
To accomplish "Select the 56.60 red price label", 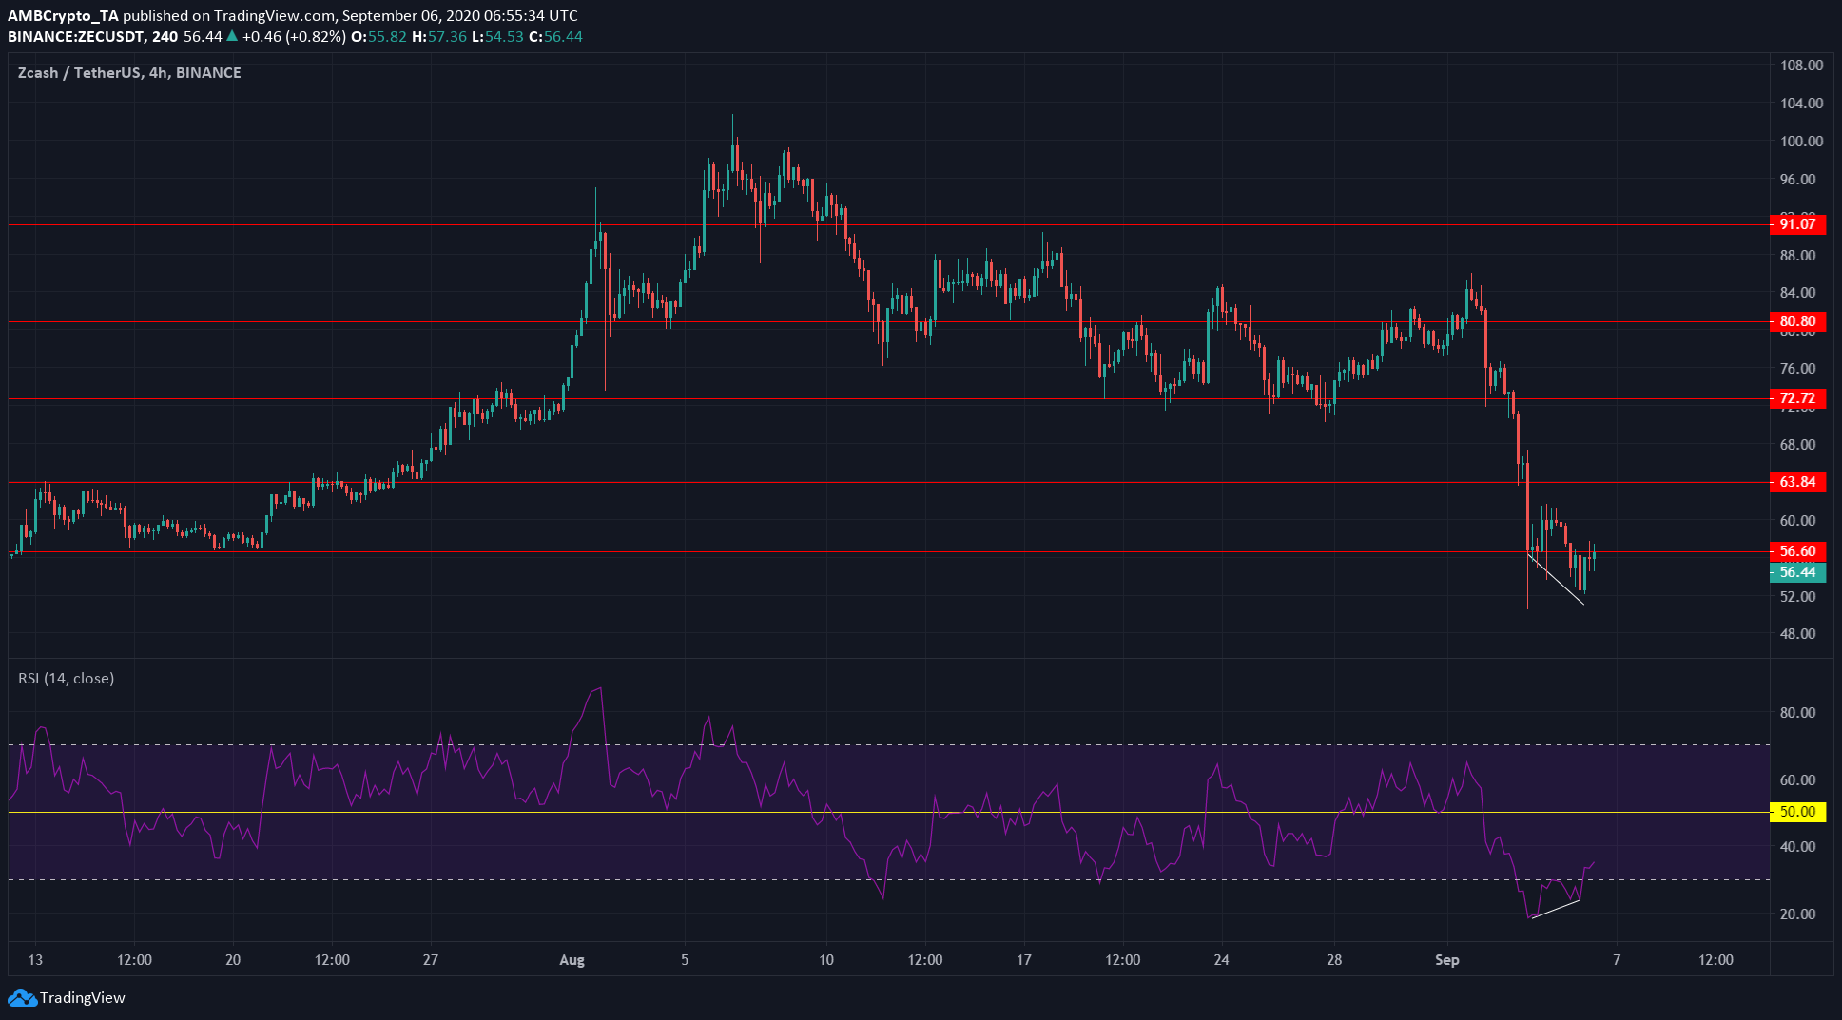I will (x=1797, y=551).
